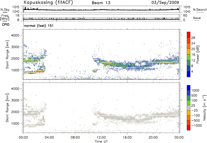This screenshot has width=207, height=143.
Task: Select the "N.Sky" legend label
Action: pyautogui.click(x=5, y=10)
